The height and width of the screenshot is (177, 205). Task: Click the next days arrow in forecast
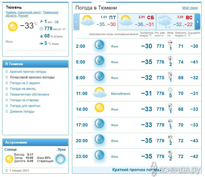[198, 22]
